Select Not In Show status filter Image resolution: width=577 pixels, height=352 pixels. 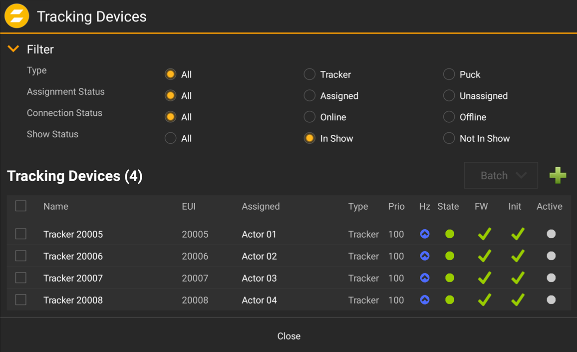(449, 138)
